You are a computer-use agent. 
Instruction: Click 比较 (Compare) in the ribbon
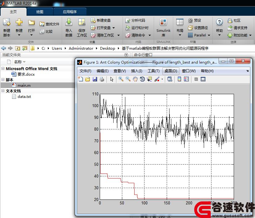click(46, 31)
